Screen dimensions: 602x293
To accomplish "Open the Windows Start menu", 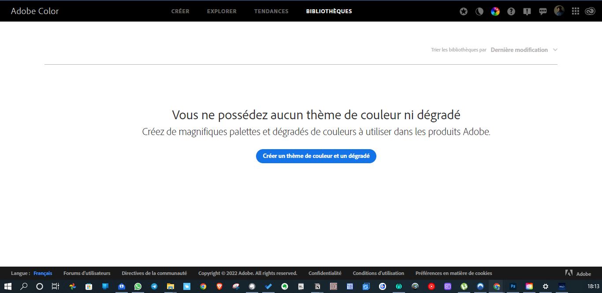I will tap(7, 286).
